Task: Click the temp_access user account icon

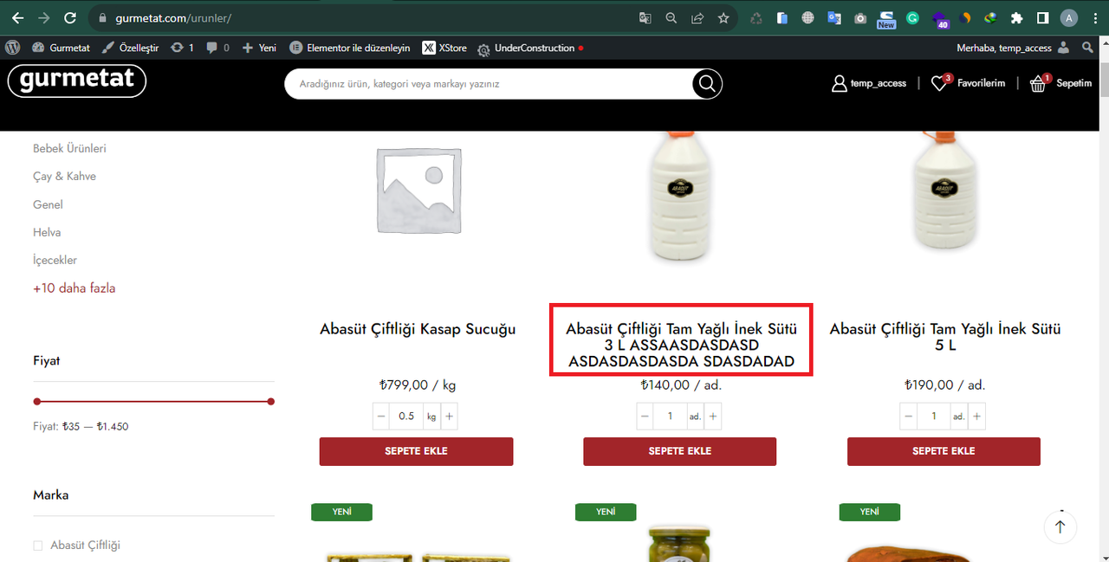Action: [x=839, y=84]
